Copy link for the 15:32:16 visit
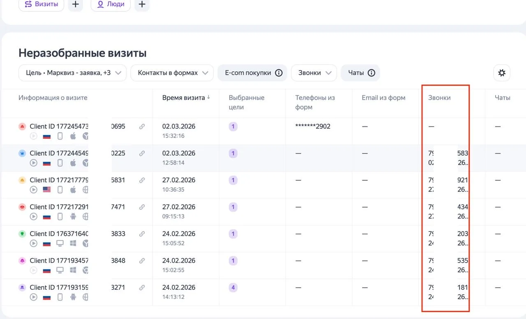 pyautogui.click(x=142, y=127)
